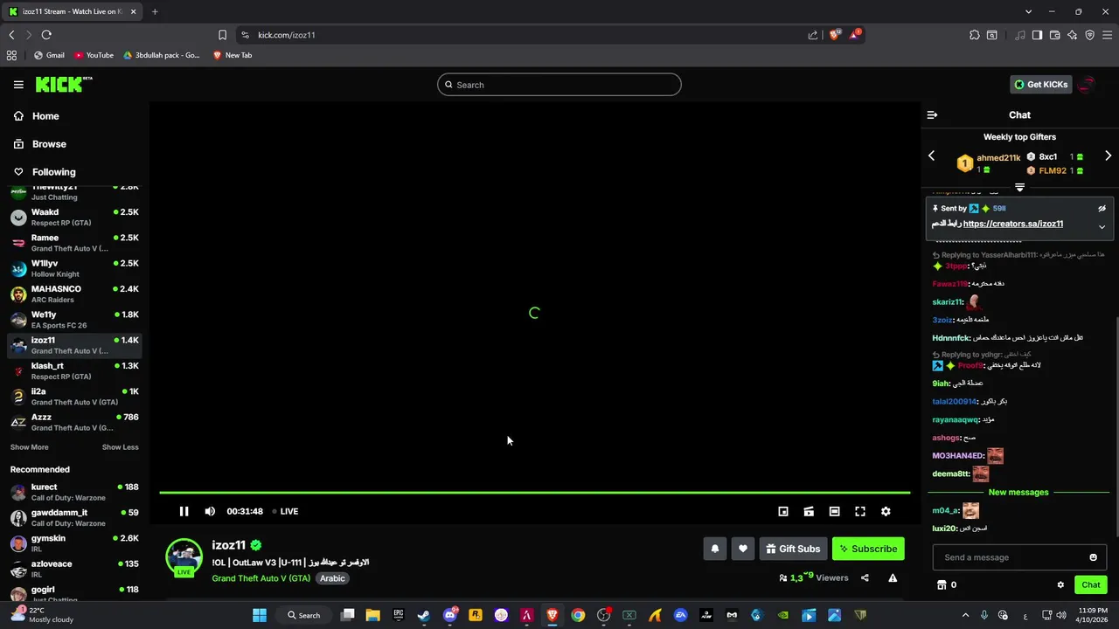
Task: Open Brave Shields icon
Action: [x=834, y=34]
